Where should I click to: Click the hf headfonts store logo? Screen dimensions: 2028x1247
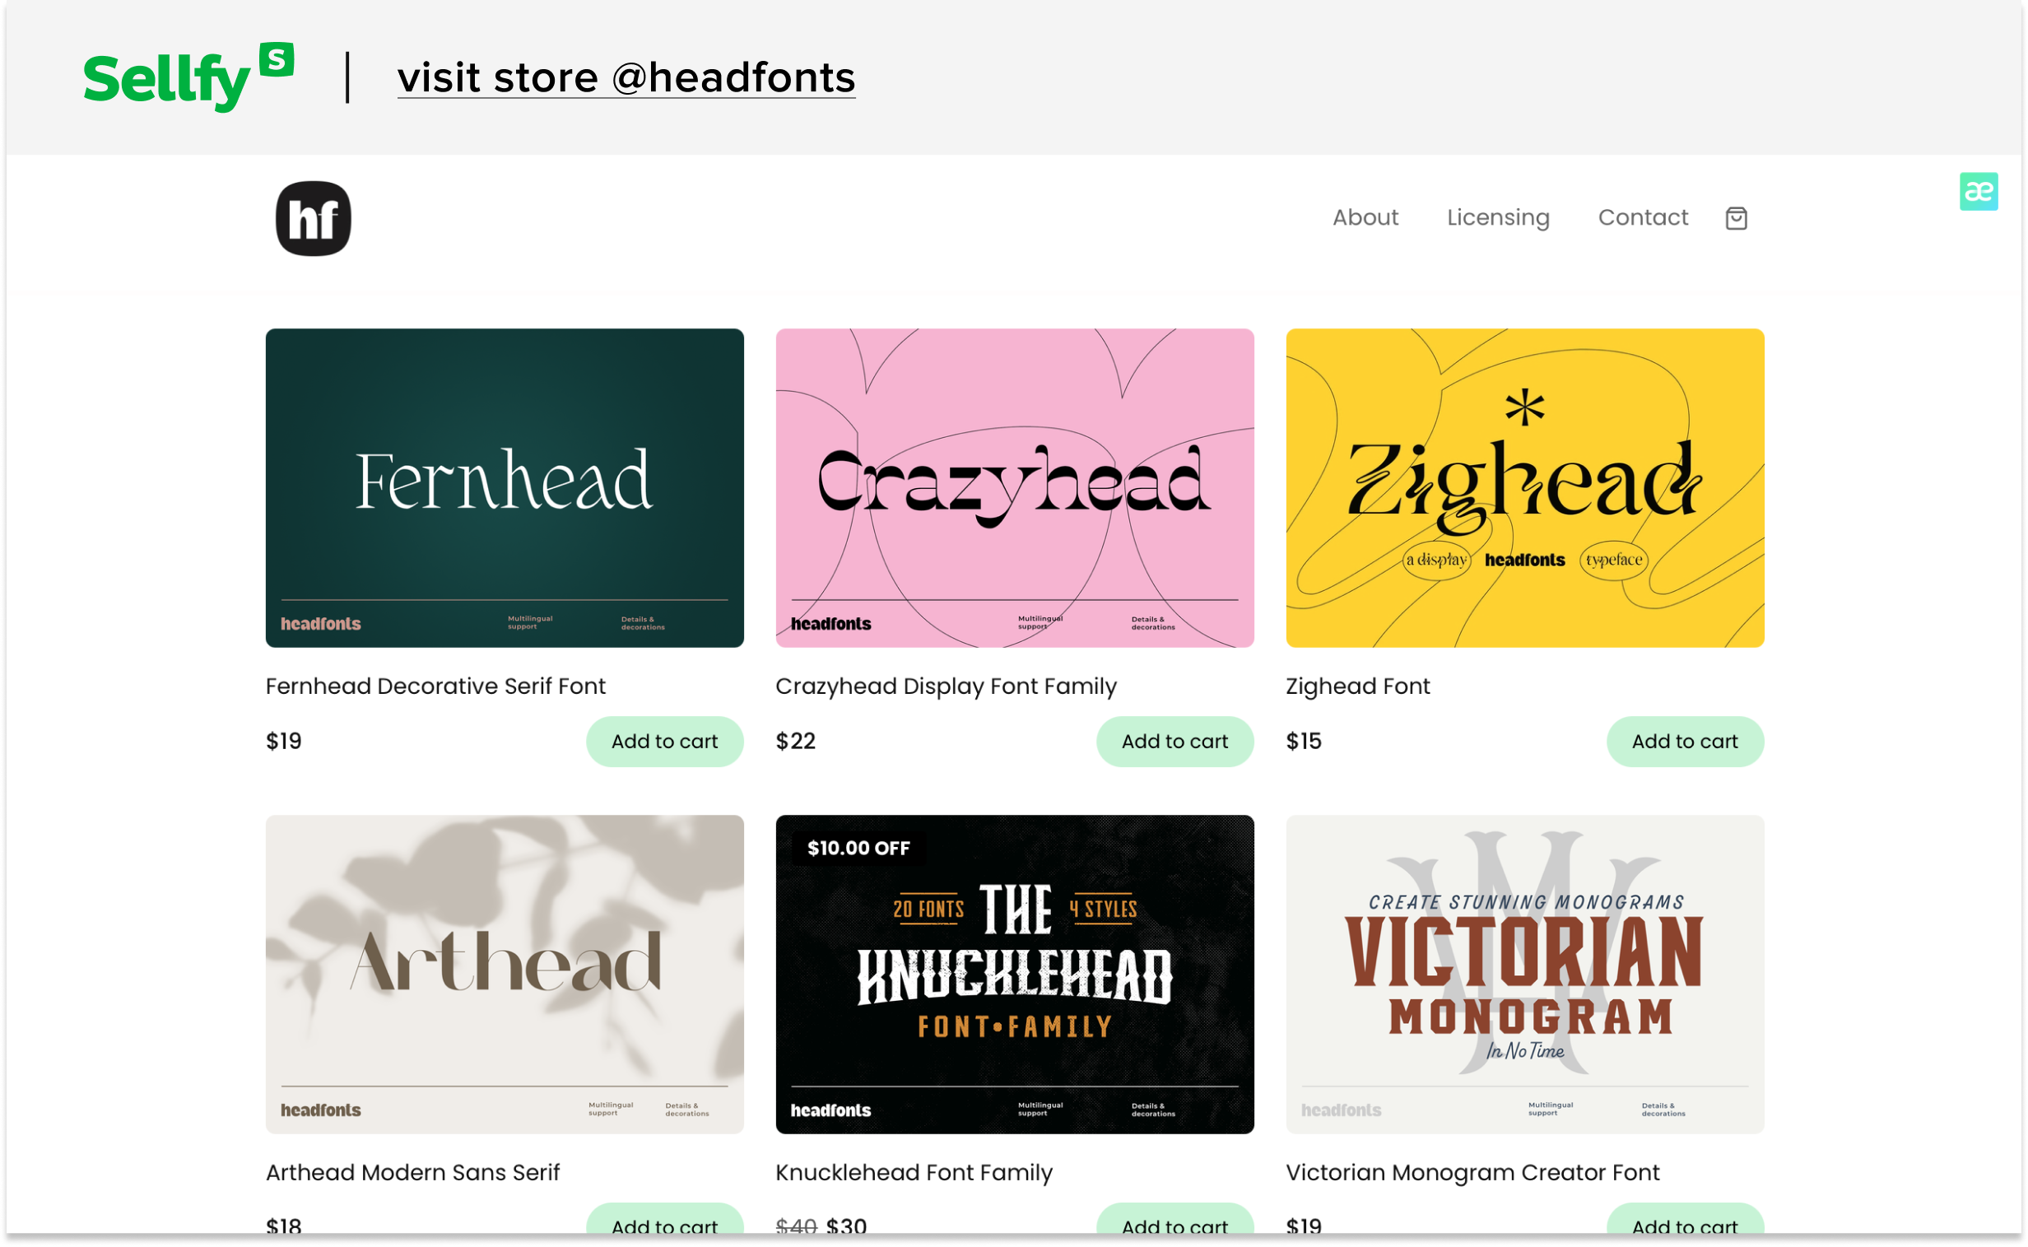point(314,219)
